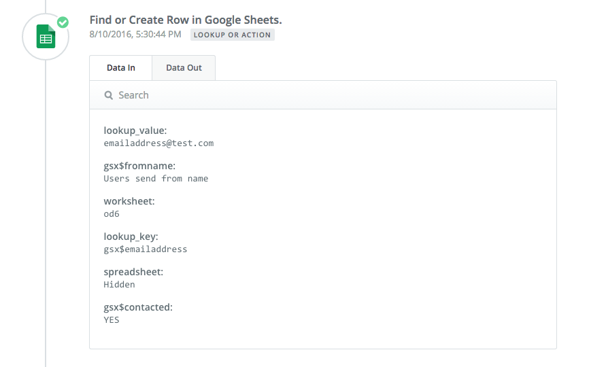The height and width of the screenshot is (367, 589).
Task: Open the Data Out tab
Action: pyautogui.click(x=184, y=68)
